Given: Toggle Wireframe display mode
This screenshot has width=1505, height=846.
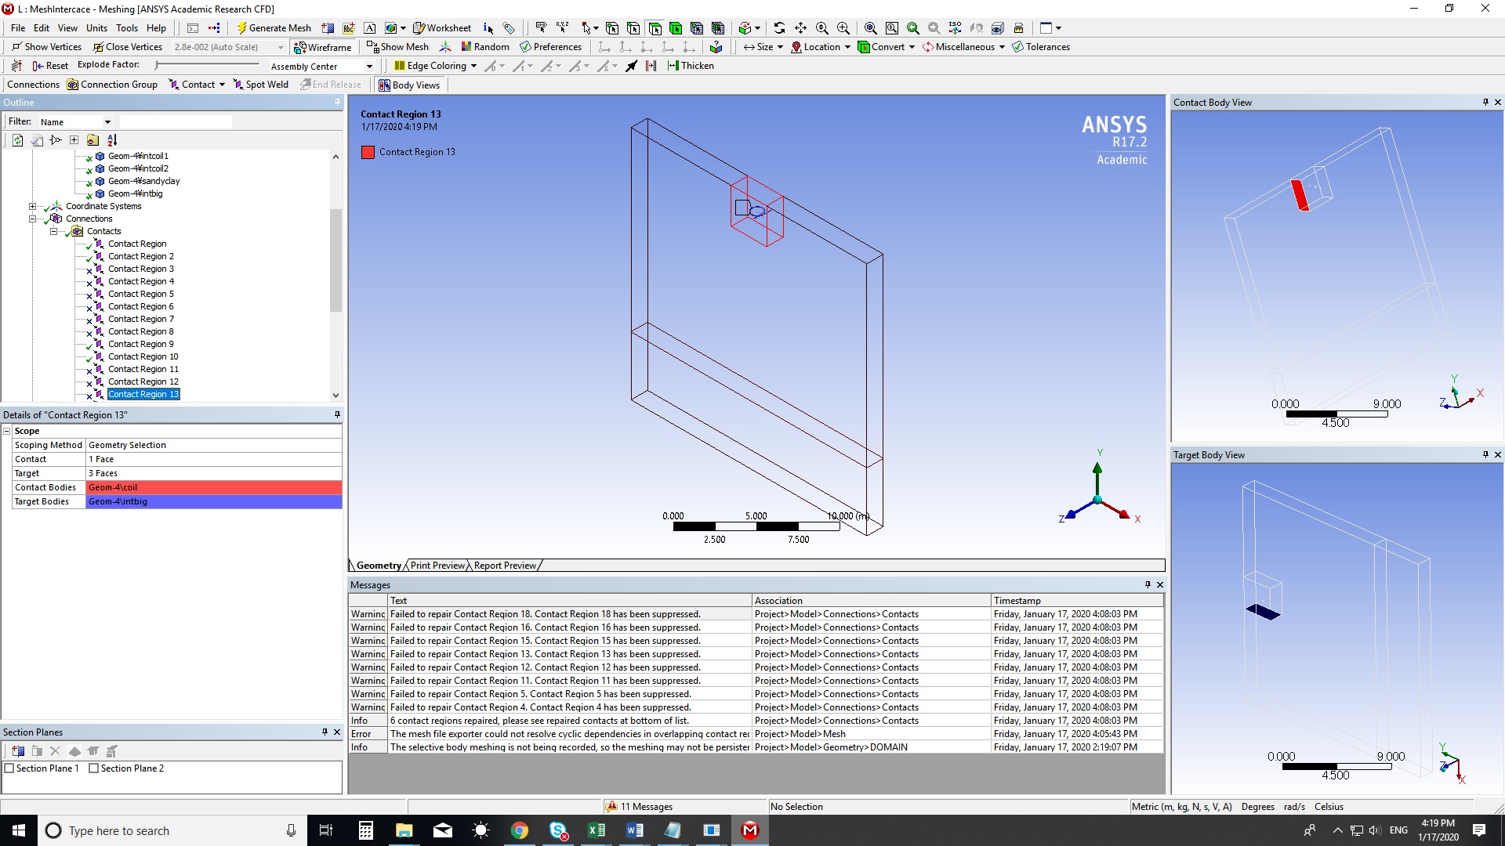Looking at the screenshot, I should [x=322, y=47].
